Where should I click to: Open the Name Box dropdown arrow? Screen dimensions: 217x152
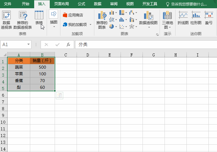pos(29,45)
